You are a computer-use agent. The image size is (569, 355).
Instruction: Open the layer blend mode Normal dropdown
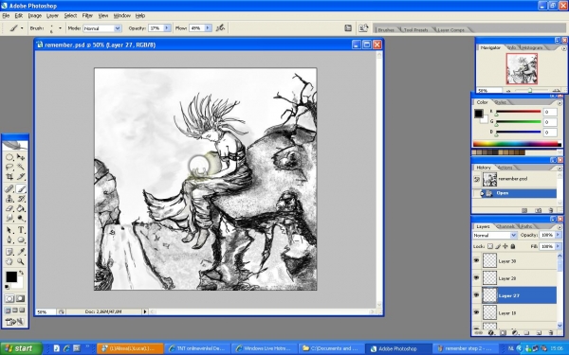(x=495, y=235)
